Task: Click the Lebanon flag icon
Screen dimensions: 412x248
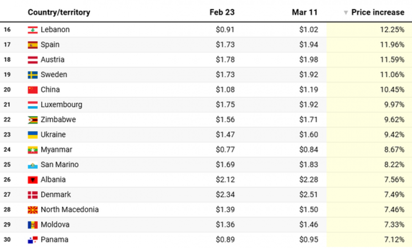Action: [33, 30]
